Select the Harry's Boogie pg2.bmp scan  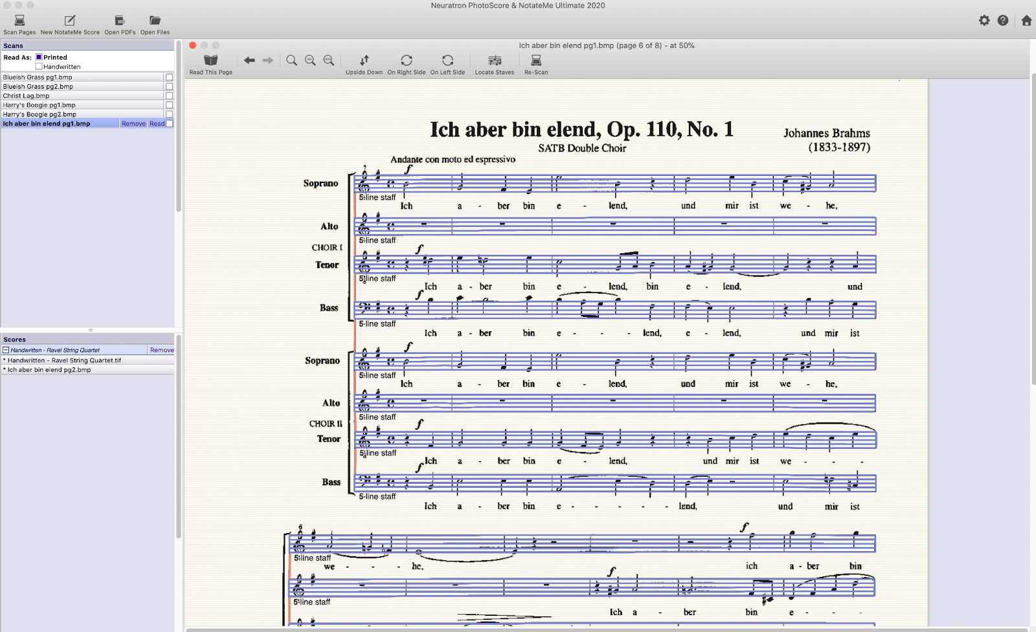click(x=82, y=114)
